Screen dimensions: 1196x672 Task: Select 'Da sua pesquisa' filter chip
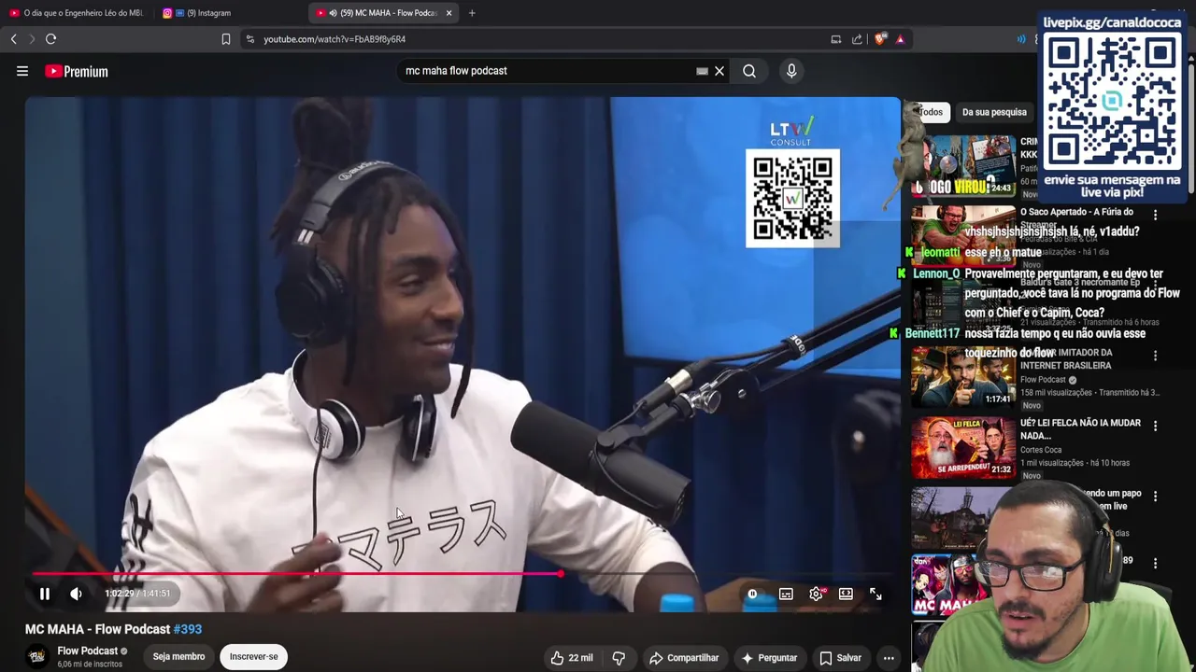(994, 112)
